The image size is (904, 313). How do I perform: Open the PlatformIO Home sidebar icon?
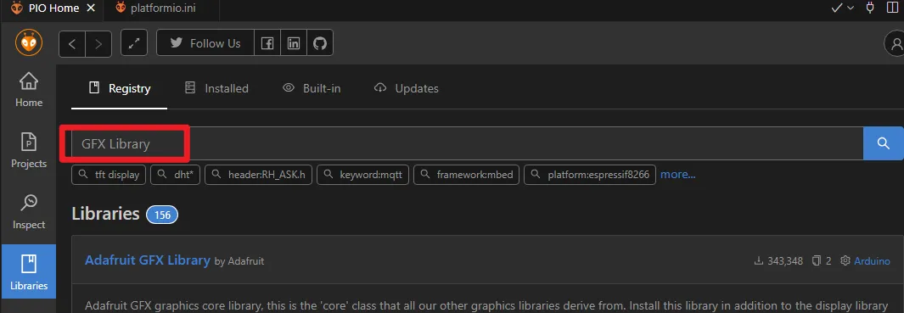click(29, 89)
